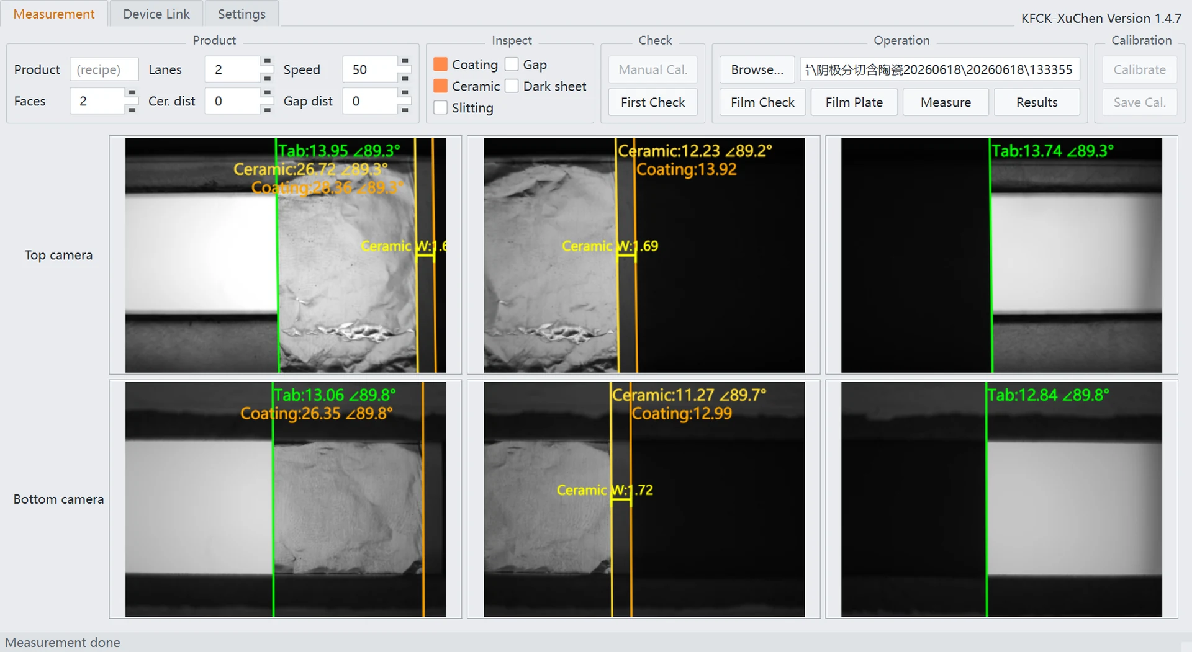
Task: Enable the Dark sheet checkbox
Action: (512, 86)
